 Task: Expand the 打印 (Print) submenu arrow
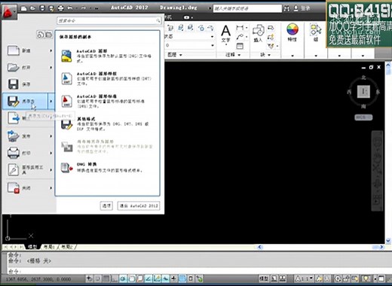[51, 153]
